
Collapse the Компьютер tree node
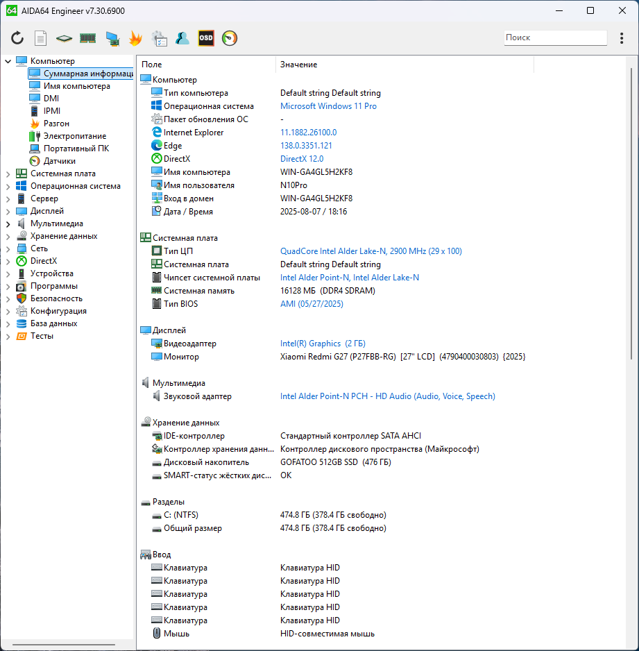point(8,61)
